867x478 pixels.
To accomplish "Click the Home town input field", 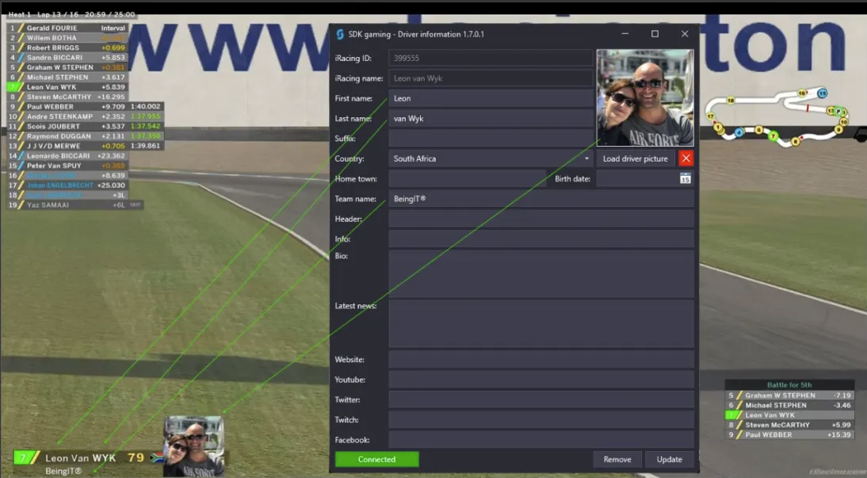I will pos(468,178).
